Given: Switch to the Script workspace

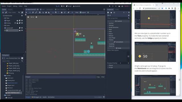Looking at the screenshot, I should (69, 6).
